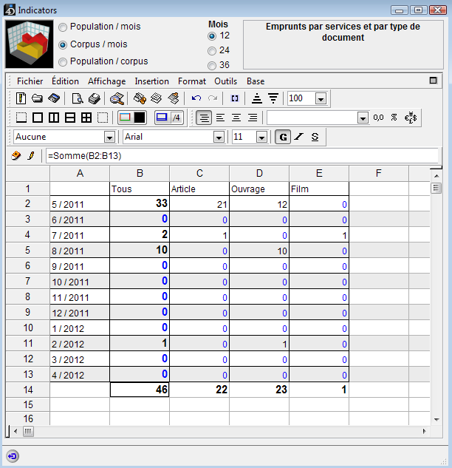Center cell text
This screenshot has width=452, height=468.
click(236, 118)
